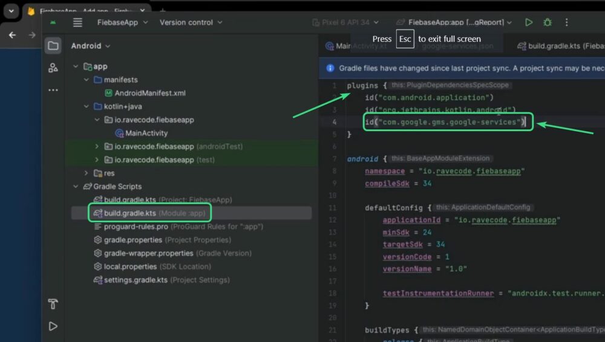Click the More tool windows ellipsis
This screenshot has height=342, width=605.
coord(53,90)
